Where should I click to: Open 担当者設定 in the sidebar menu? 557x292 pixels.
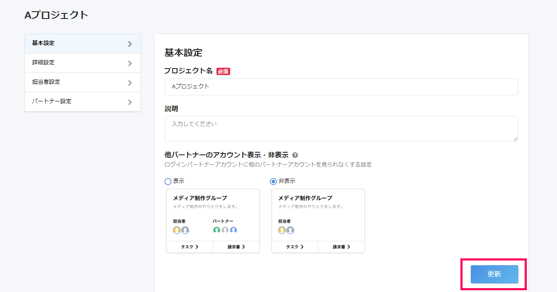click(82, 82)
